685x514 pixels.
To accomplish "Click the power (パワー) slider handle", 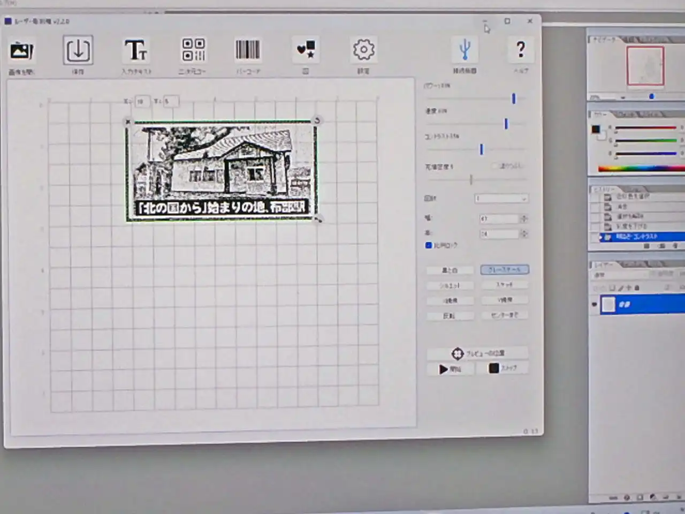I will (514, 99).
